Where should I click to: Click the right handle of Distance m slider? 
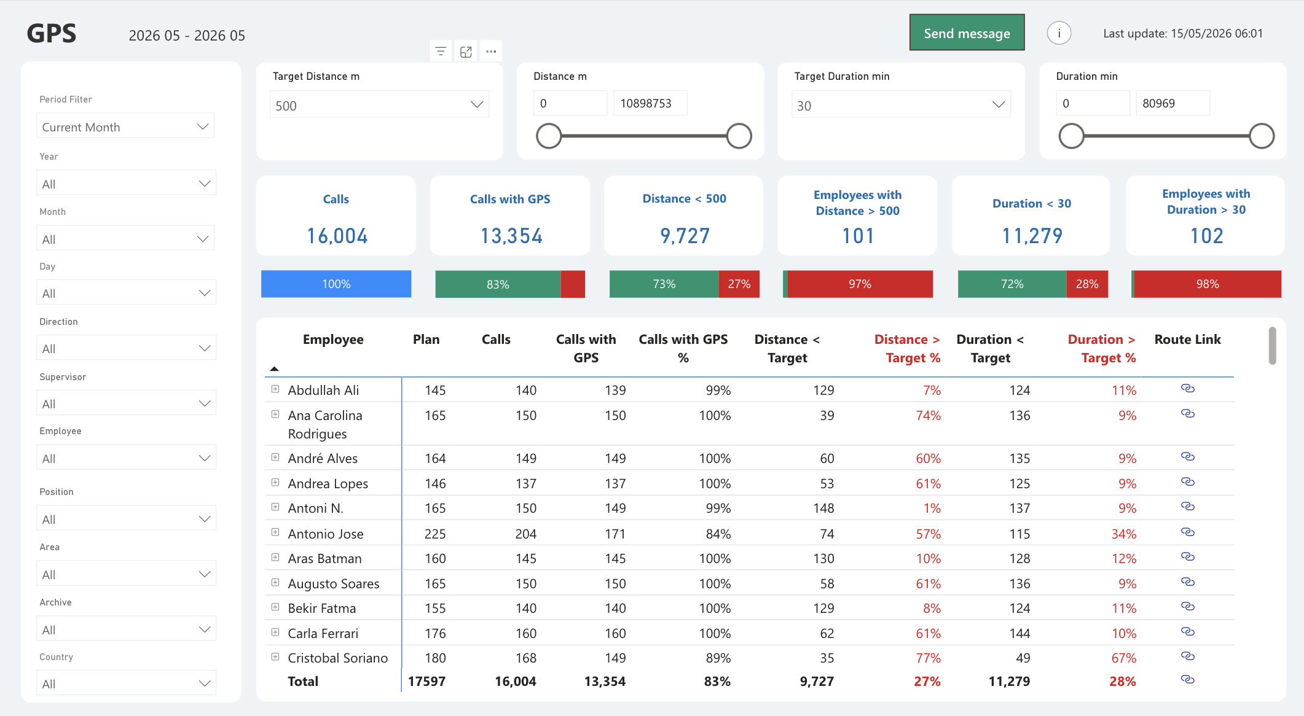[x=739, y=136]
